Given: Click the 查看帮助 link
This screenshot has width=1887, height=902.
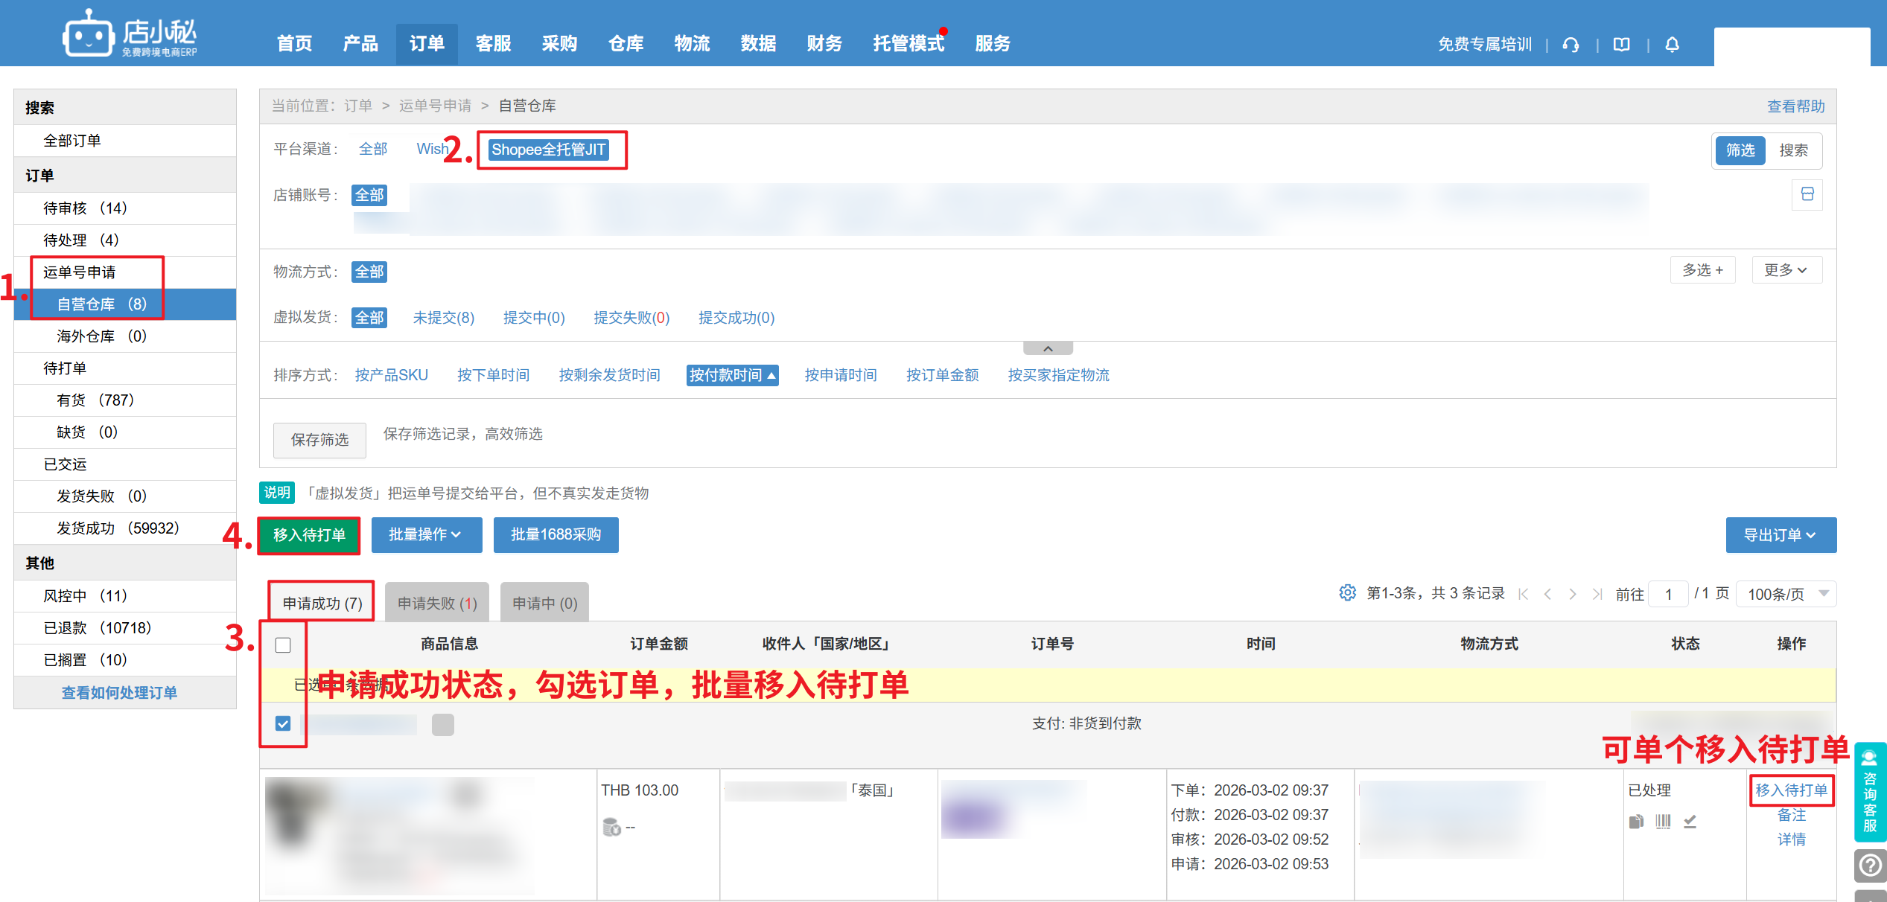Looking at the screenshot, I should point(1795,106).
